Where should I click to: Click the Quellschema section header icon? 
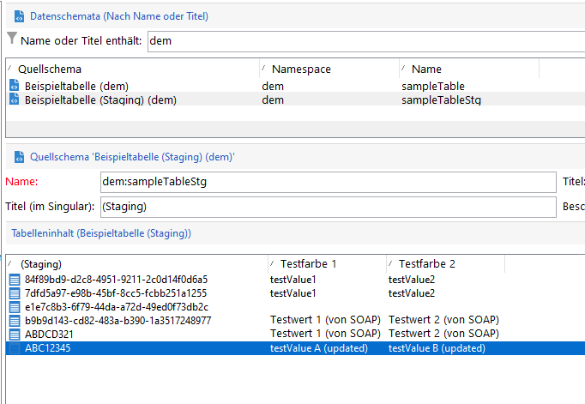click(19, 157)
